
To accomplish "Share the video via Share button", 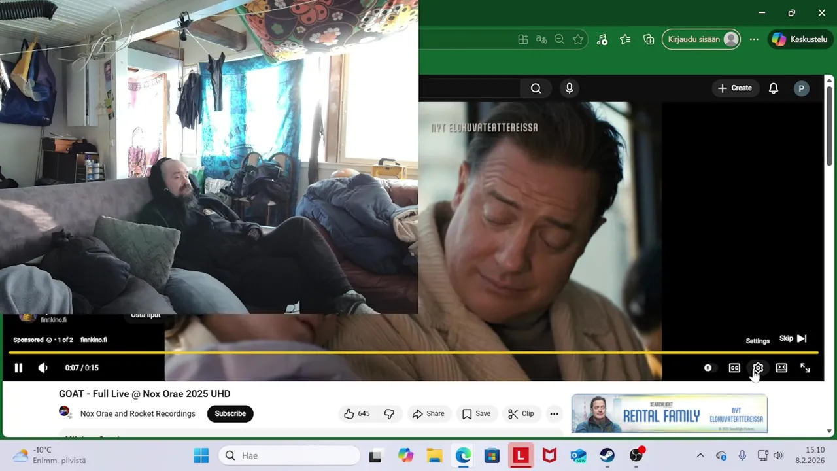I will pyautogui.click(x=428, y=413).
